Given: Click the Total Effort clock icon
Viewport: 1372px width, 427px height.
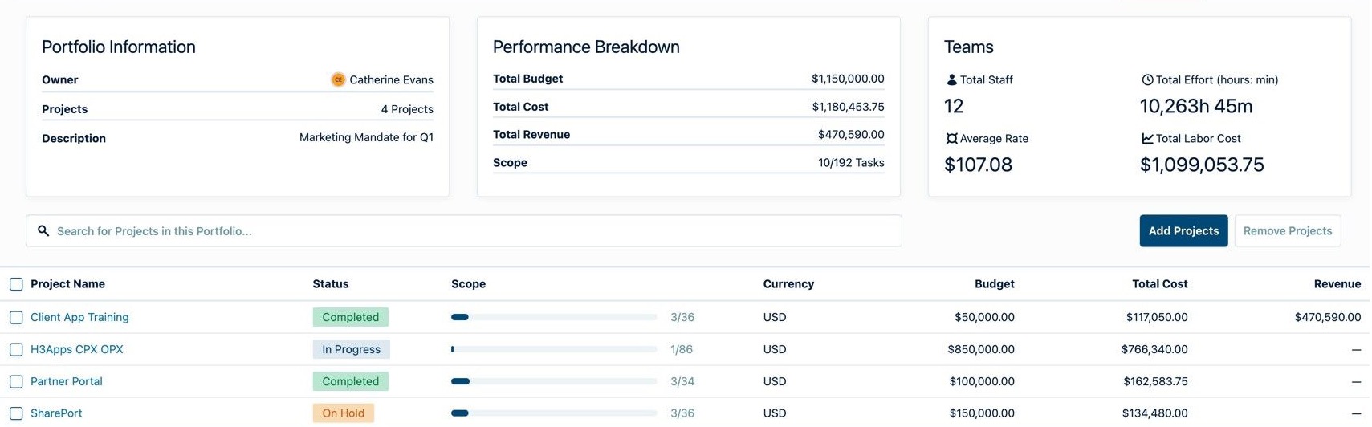Looking at the screenshot, I should (1147, 79).
